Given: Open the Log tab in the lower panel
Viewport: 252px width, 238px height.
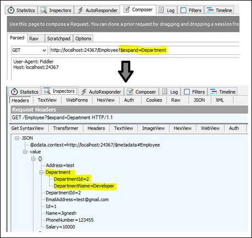Looking at the screenshot, I should [x=170, y=92].
